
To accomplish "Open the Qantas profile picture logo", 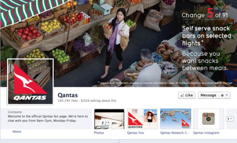I will click(30, 82).
